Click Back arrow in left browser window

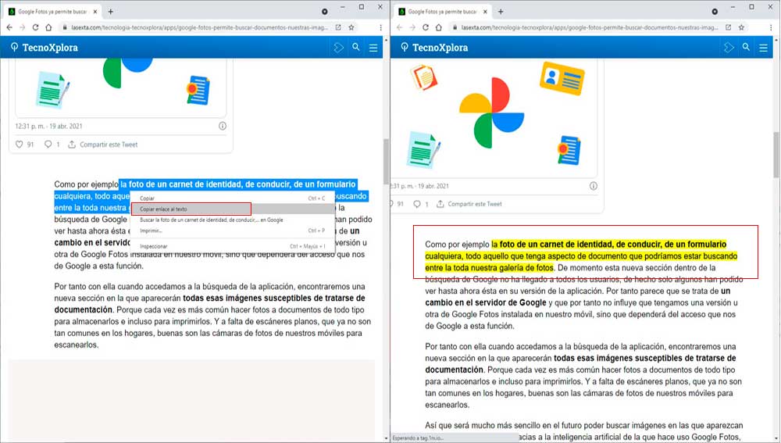[x=9, y=27]
